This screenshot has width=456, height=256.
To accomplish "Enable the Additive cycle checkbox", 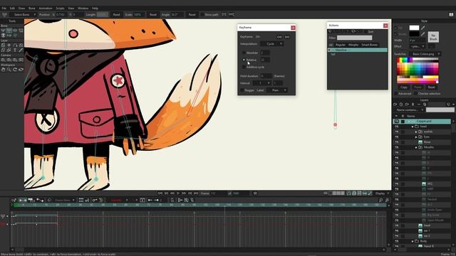I will (244, 67).
